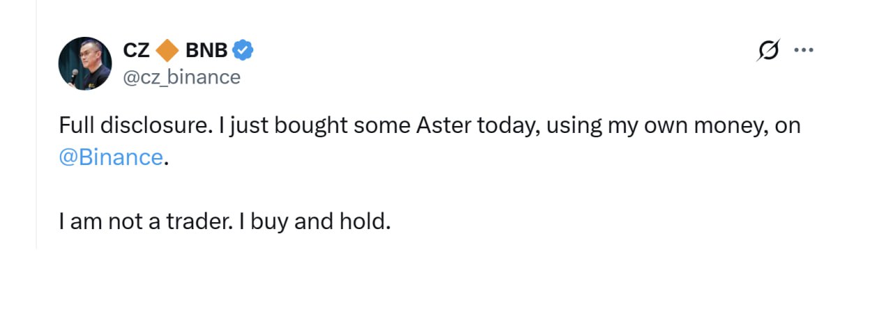Open the @cz_binance handle link

coord(181,77)
